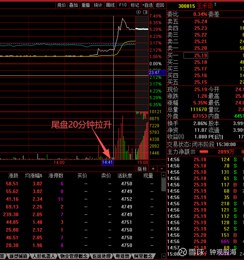Click the 卖价 column header

(x=106, y=176)
